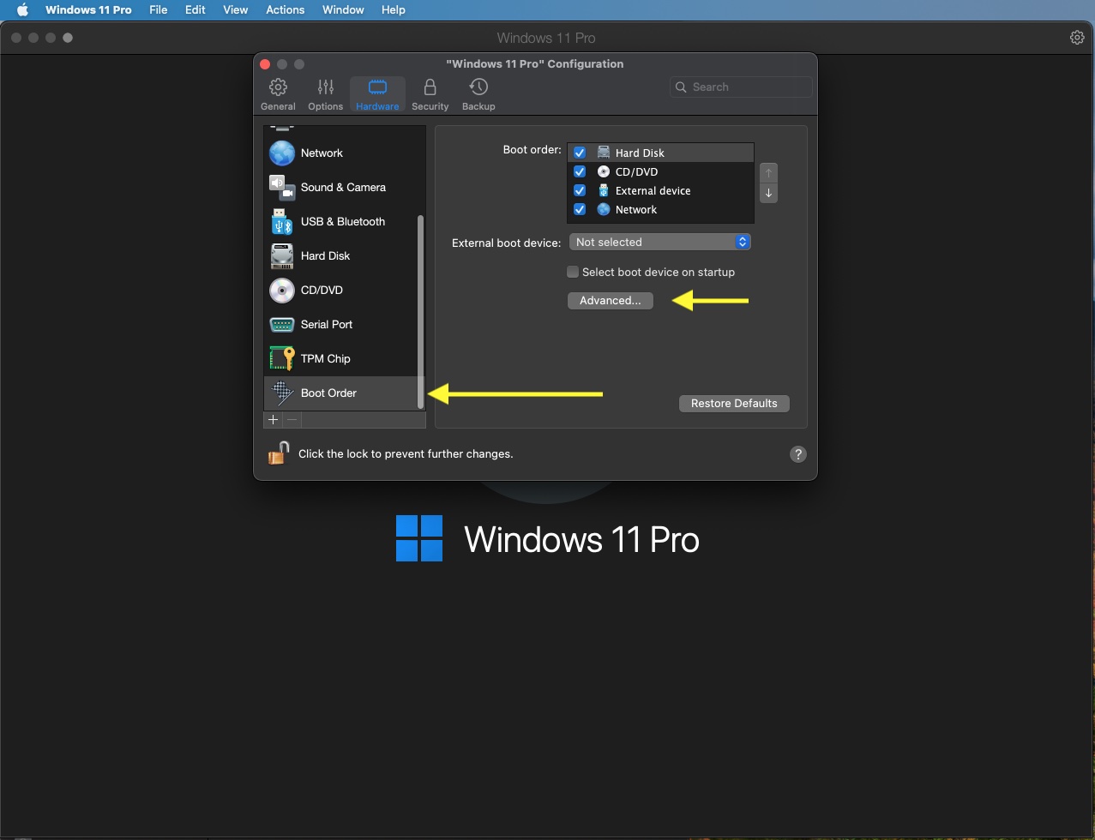The width and height of the screenshot is (1095, 840).
Task: Open help with the question mark button
Action: [x=797, y=454]
